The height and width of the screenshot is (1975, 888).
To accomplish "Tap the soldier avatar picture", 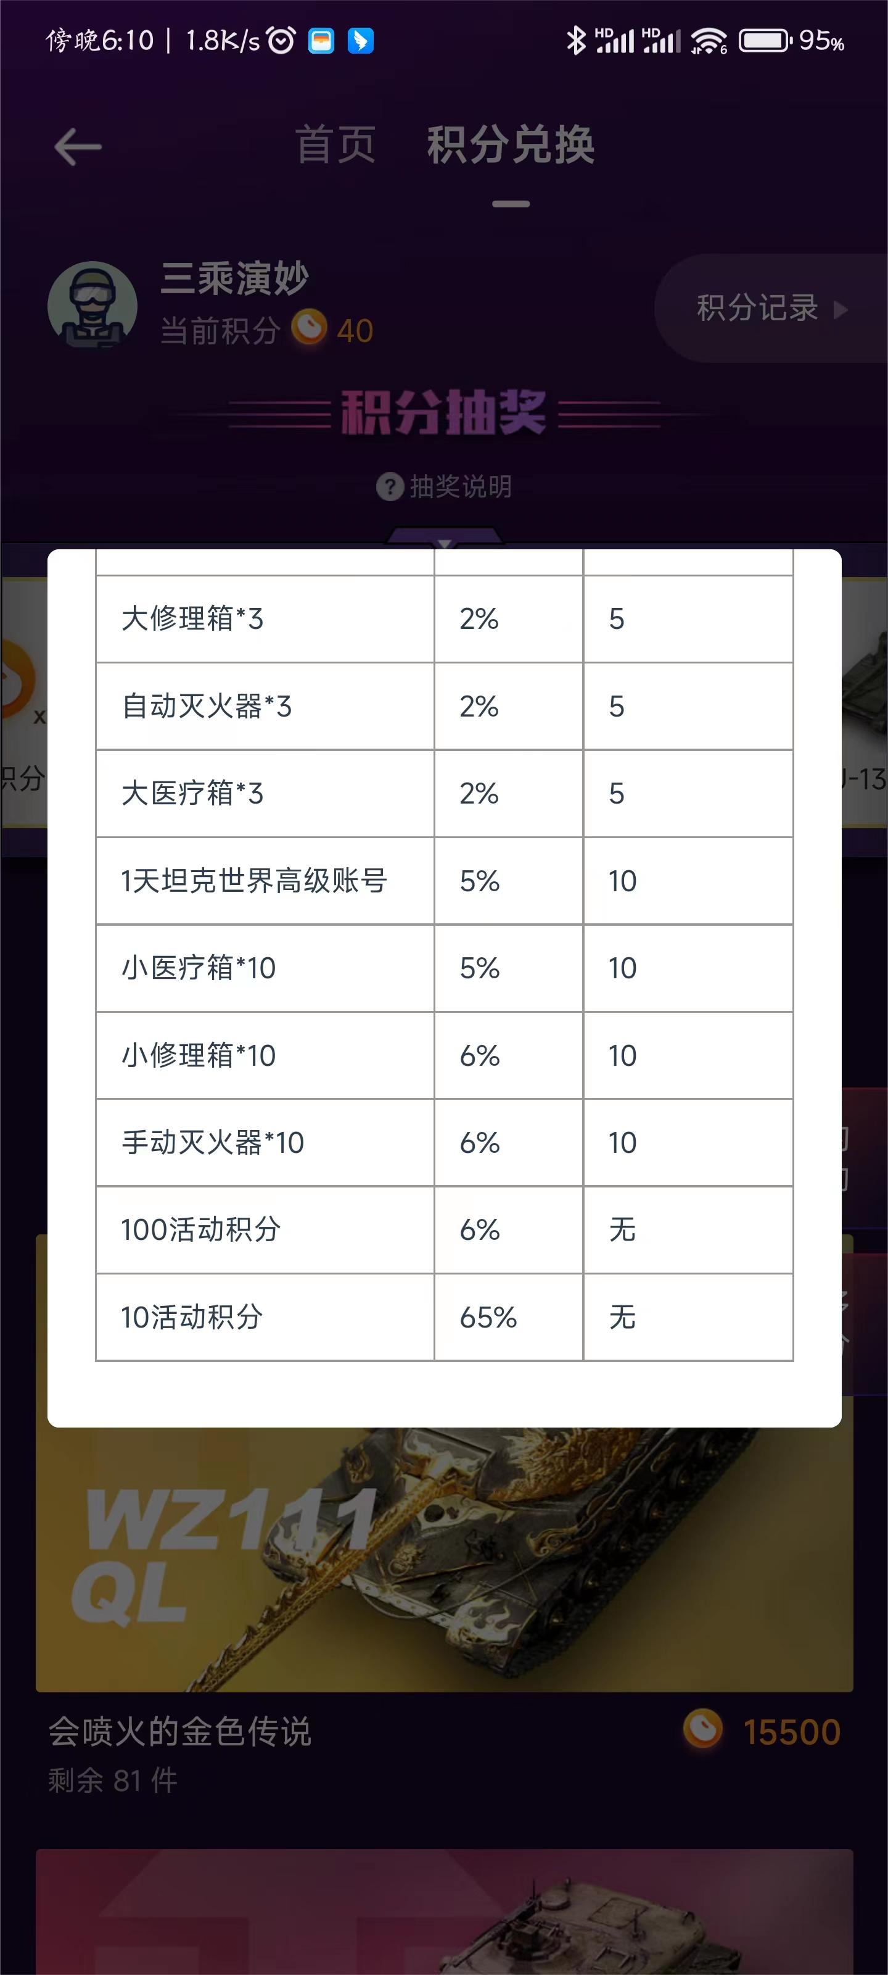I will tap(92, 305).
